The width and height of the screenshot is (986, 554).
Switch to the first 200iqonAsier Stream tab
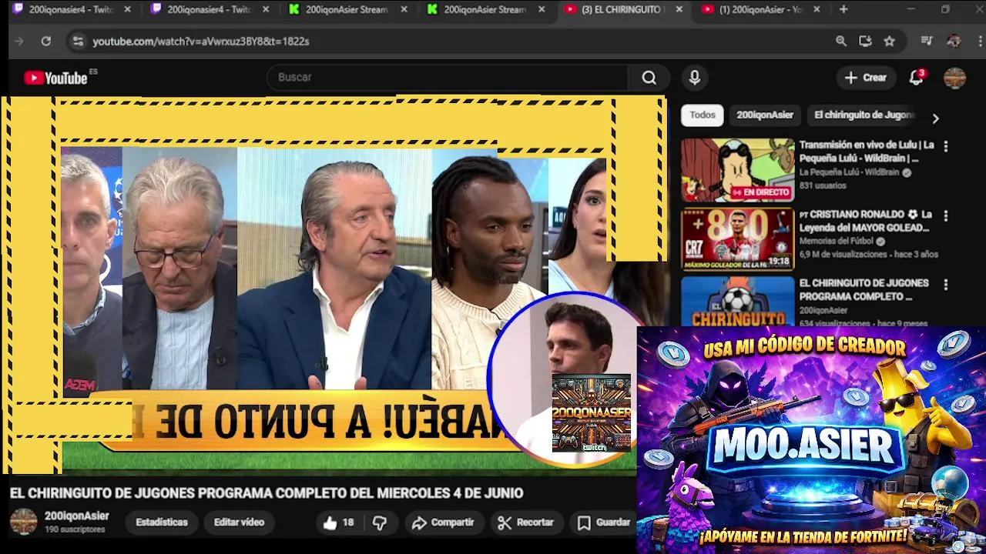[347, 10]
